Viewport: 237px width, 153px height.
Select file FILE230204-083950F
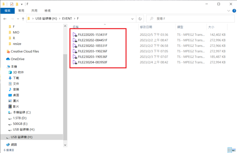click(x=92, y=62)
